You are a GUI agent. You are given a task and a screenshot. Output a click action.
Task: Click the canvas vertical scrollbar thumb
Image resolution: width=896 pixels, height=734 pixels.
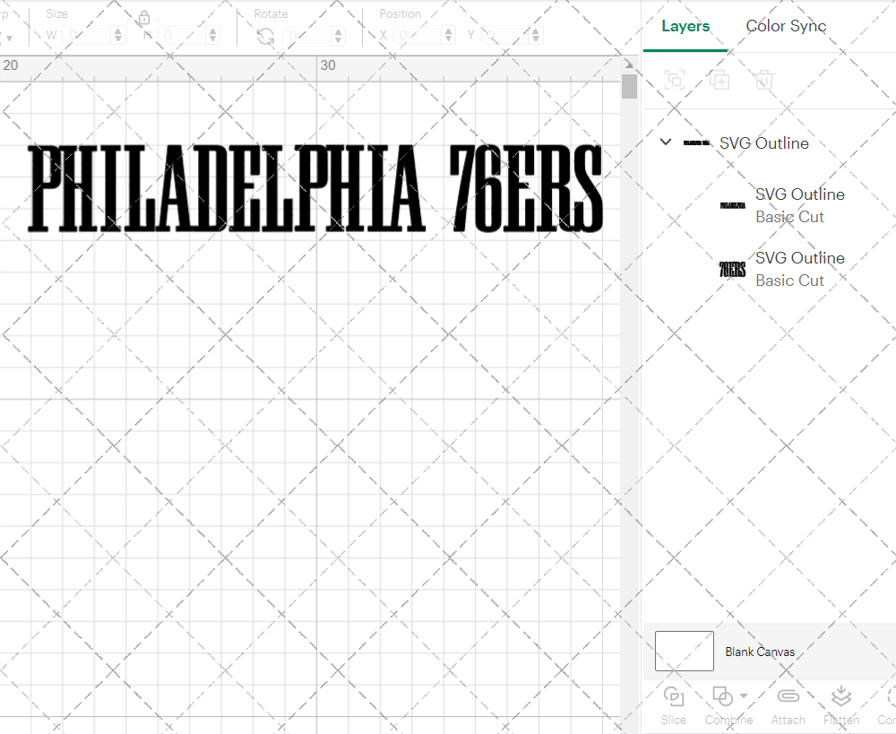point(629,86)
